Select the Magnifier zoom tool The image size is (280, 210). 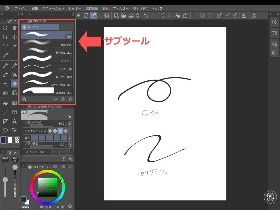pyautogui.click(x=5, y=28)
